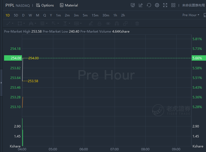This screenshot has height=152, width=206.
Task: Click the 254.00 current price label
Action: pyautogui.click(x=13, y=58)
